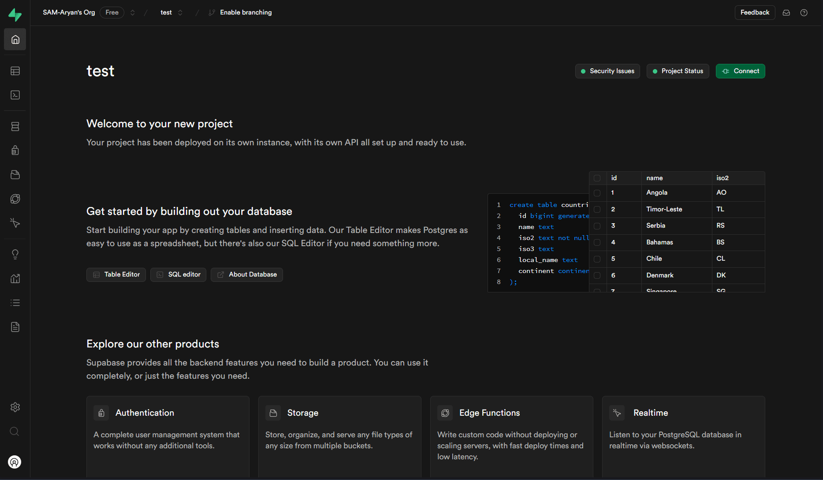Open Project Status indicator
Image resolution: width=823 pixels, height=480 pixels.
678,71
